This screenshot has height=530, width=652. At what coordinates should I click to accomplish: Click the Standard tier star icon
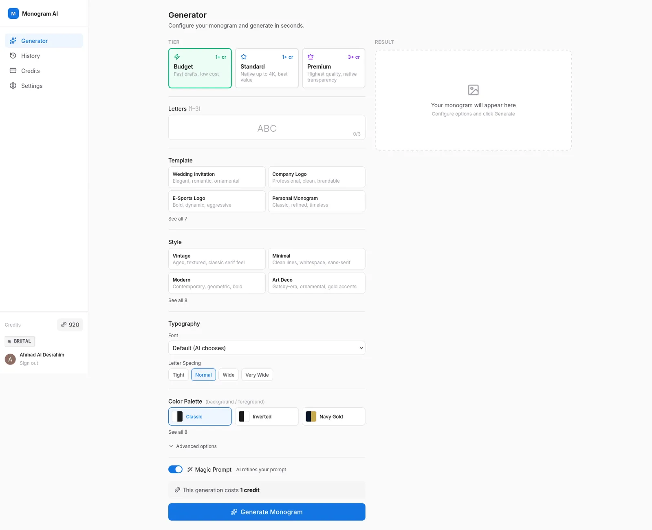pos(244,57)
